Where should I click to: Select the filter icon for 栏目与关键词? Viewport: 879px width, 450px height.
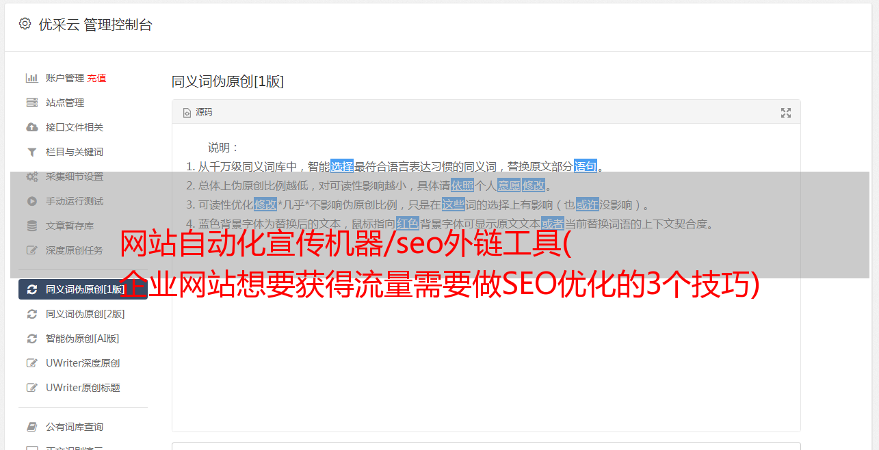point(31,152)
